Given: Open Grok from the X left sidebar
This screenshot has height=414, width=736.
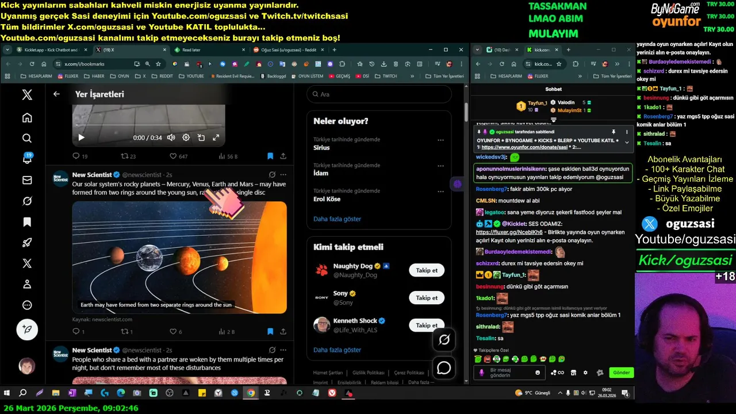Looking at the screenshot, I should (x=27, y=201).
